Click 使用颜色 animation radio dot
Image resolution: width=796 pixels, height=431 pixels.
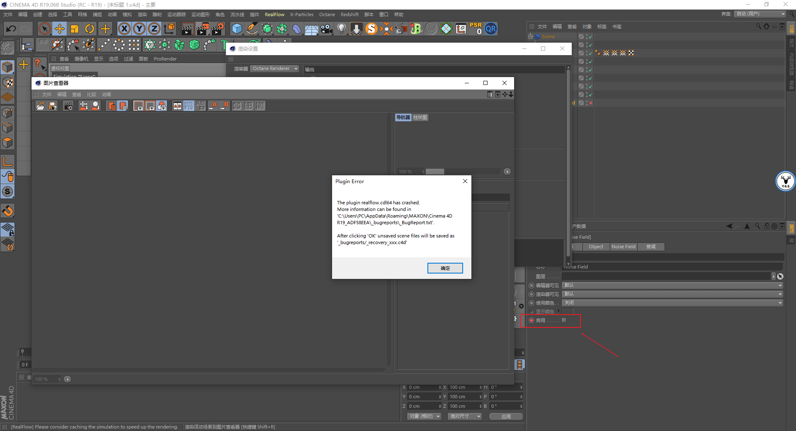pos(531,303)
